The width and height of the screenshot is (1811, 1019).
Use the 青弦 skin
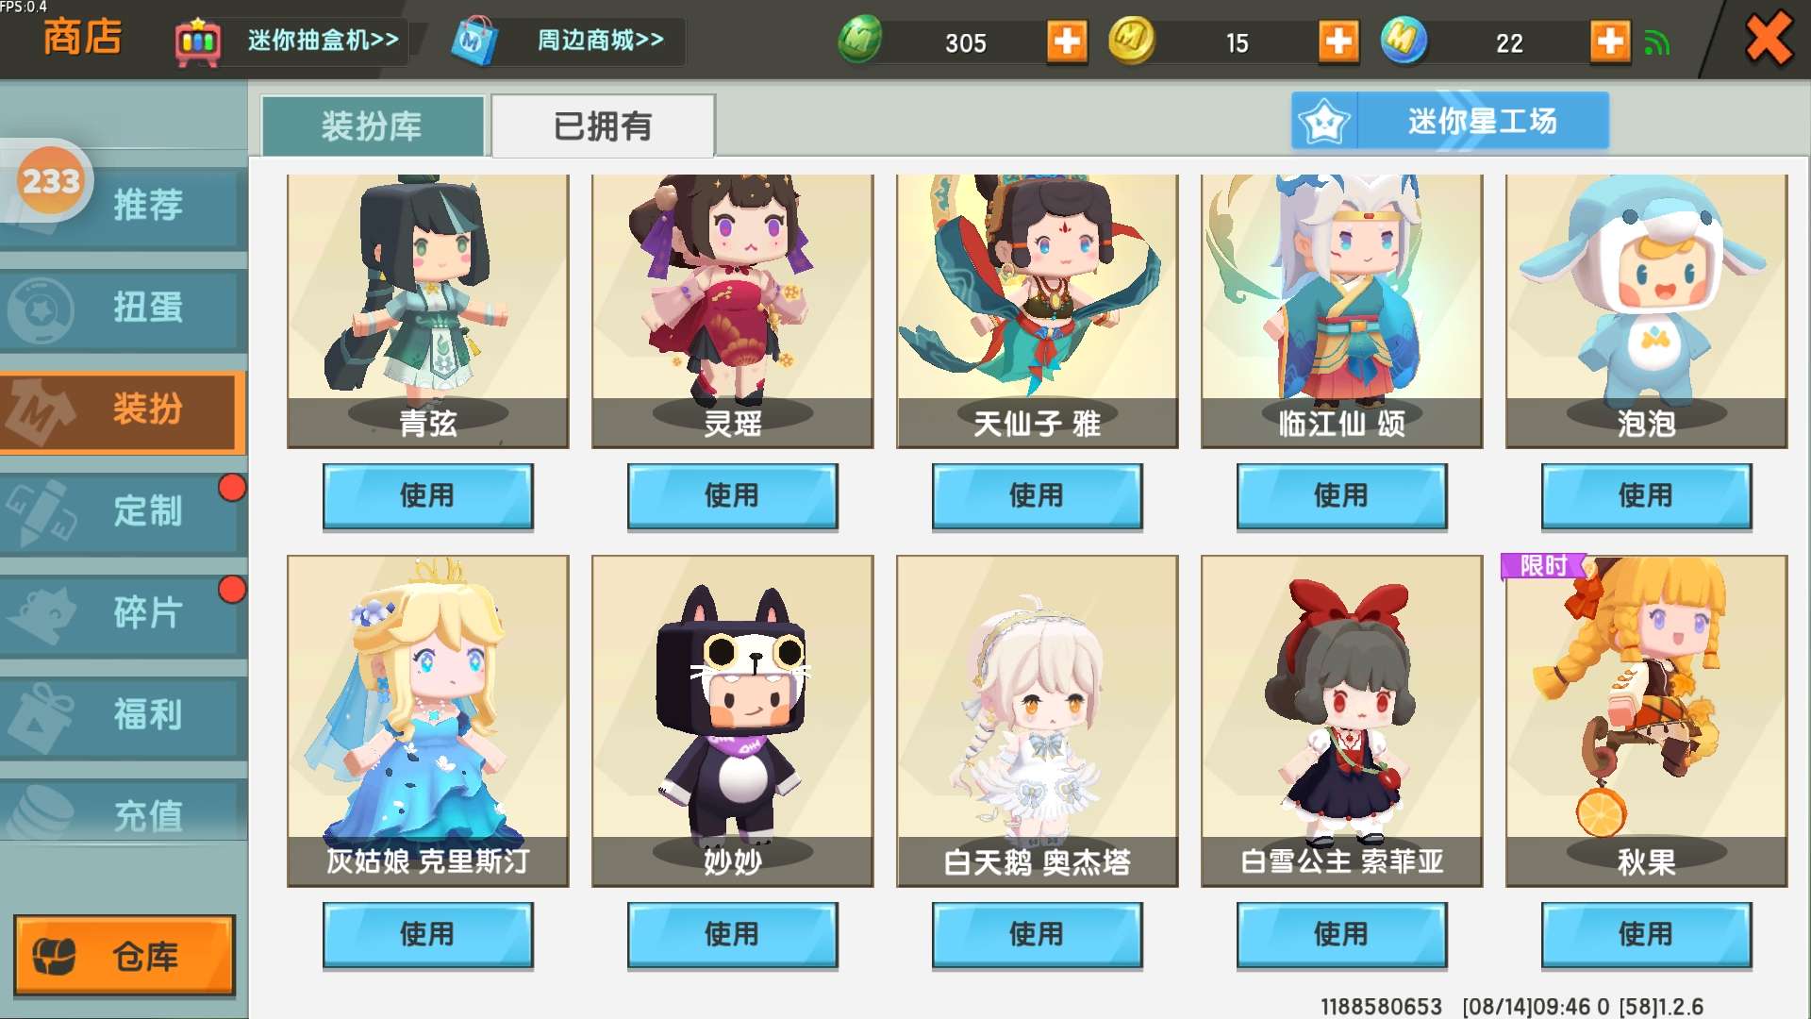(427, 496)
